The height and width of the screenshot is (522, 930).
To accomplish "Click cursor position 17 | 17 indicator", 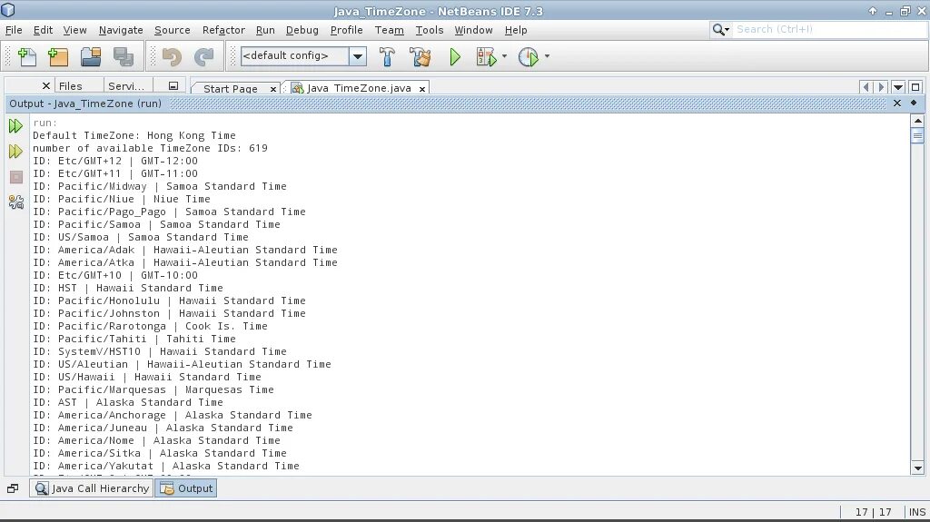I will click(x=873, y=512).
